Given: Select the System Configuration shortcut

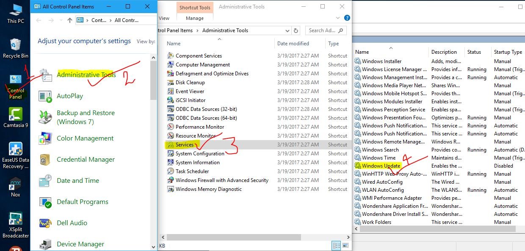Looking at the screenshot, I should click(x=200, y=153).
